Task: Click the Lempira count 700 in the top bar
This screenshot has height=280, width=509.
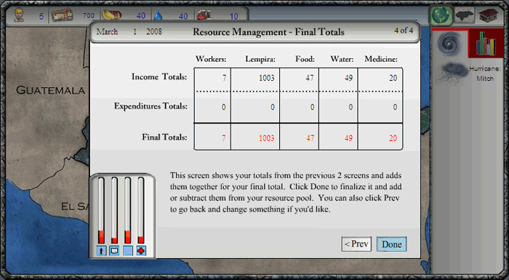Action: tap(88, 15)
